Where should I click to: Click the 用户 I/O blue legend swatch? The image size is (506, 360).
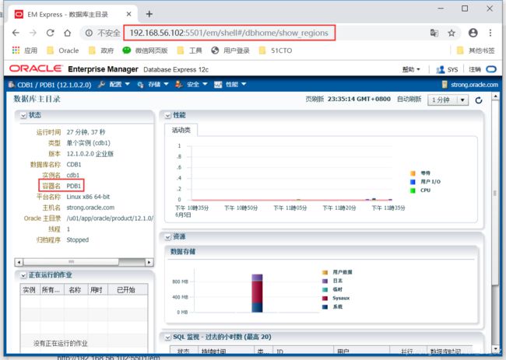413,182
